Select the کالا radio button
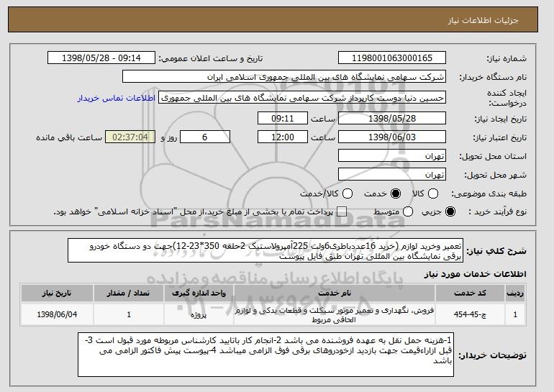This screenshot has height=392, width=554. [433, 193]
